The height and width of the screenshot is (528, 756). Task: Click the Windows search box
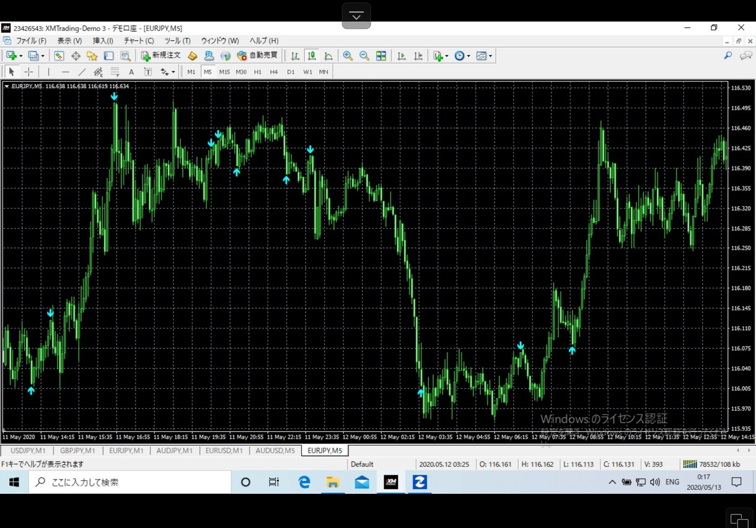130,482
